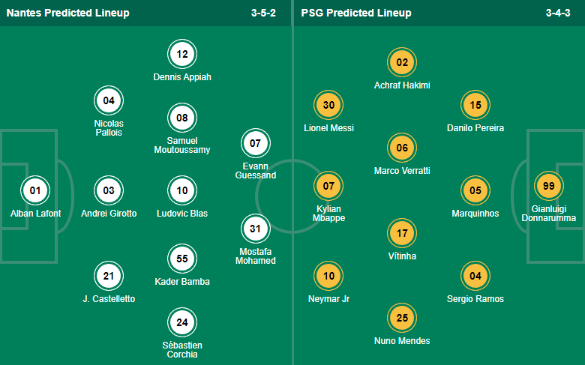Select Marco Verratti's number 06 badge
Image resolution: width=585 pixels, height=365 pixels.
pos(402,148)
